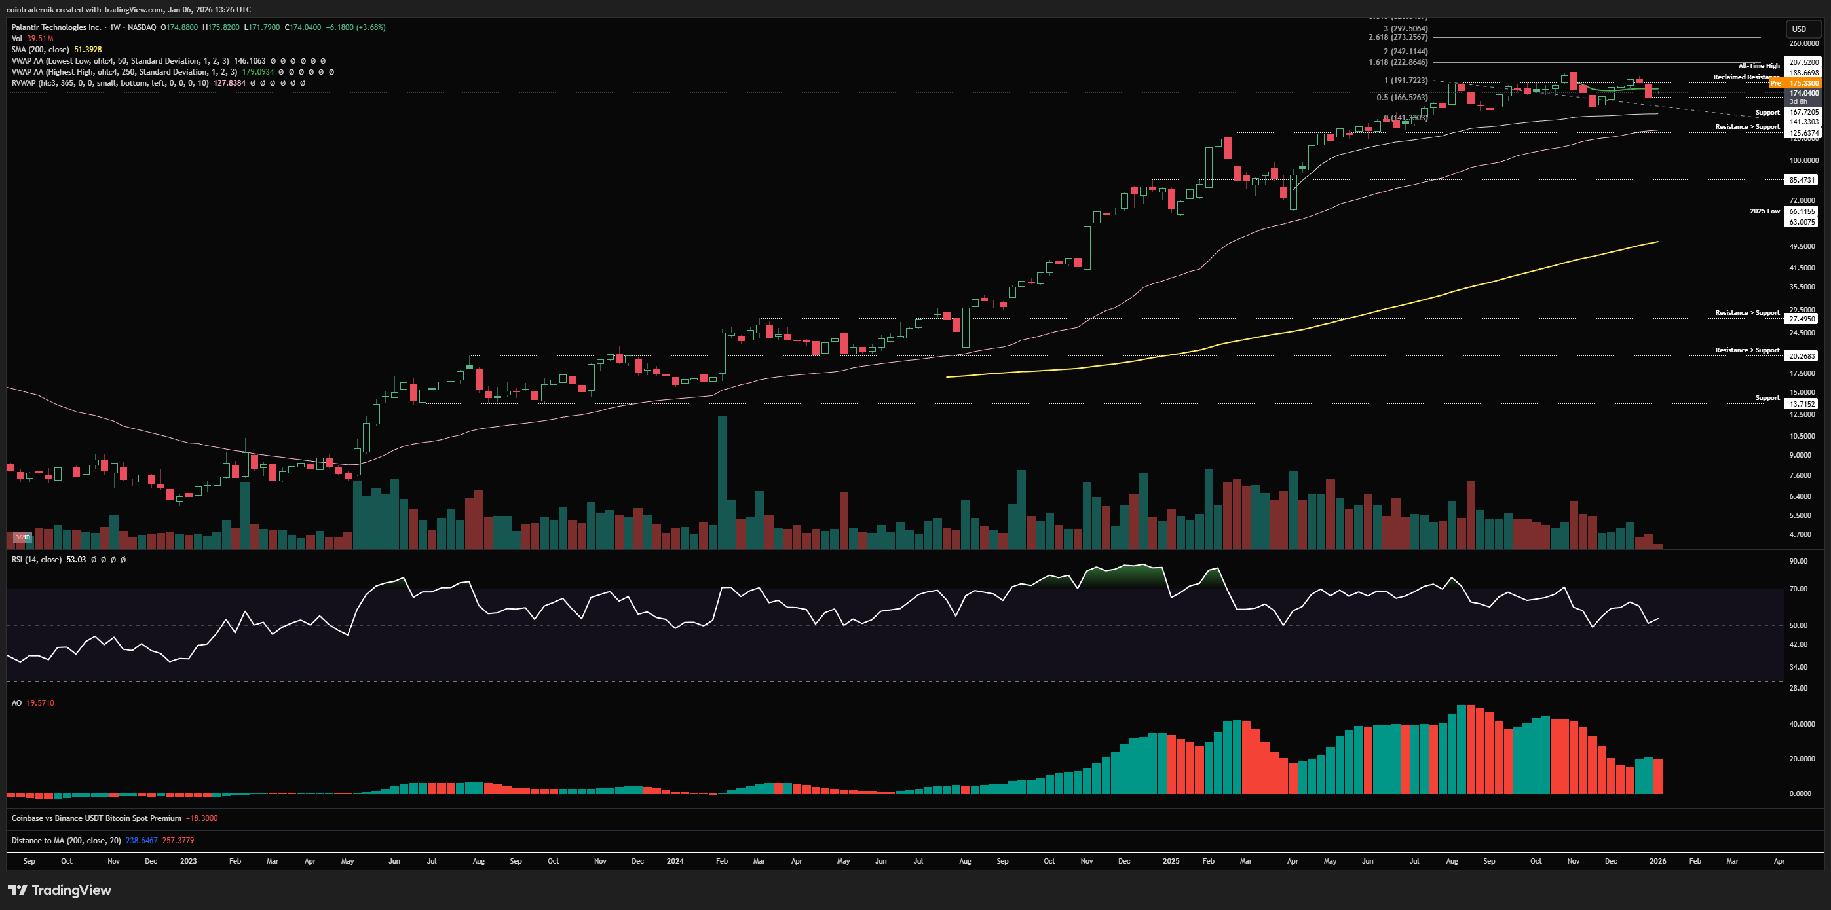
Task: Select the VWAP AA Lowest Low indicator legend
Action: point(119,61)
